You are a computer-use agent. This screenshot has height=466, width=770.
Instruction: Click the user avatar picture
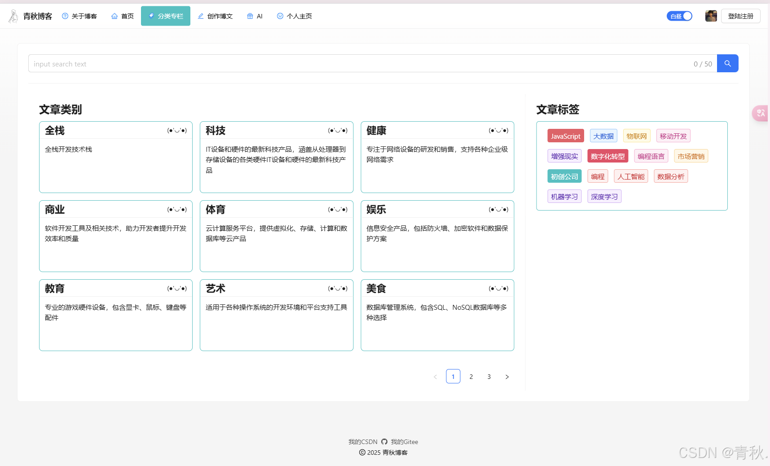click(x=711, y=16)
